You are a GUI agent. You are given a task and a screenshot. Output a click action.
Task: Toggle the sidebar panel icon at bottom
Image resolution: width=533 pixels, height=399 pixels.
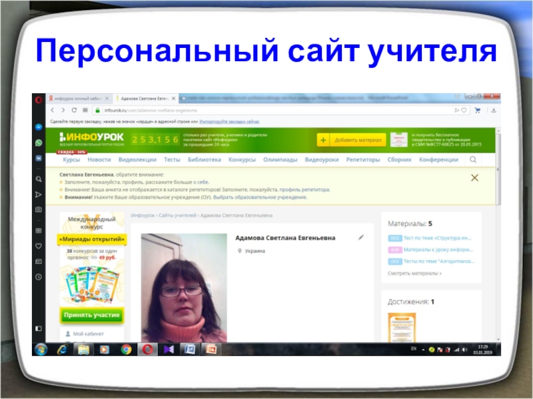(39, 329)
